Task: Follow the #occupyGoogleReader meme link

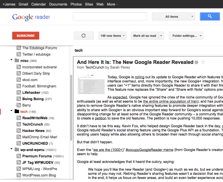Action: pos(149,150)
